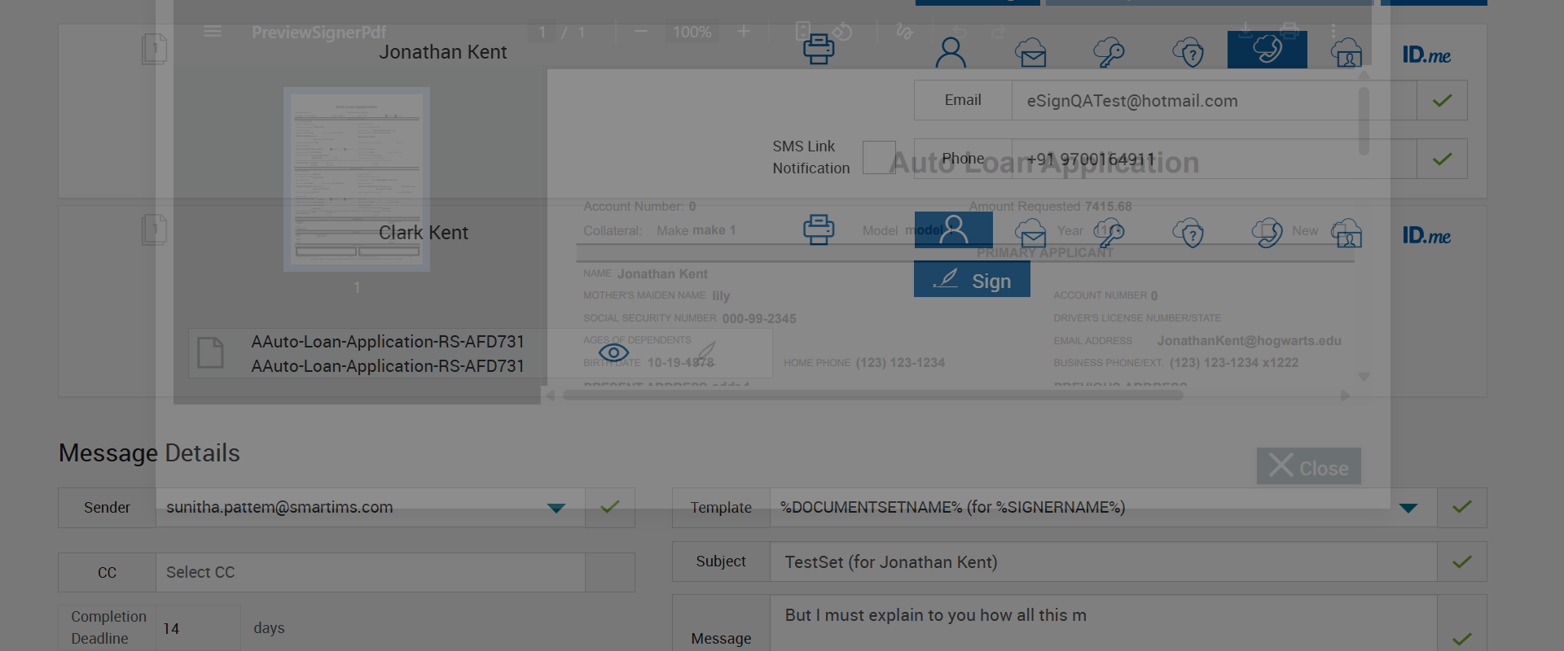The image size is (1564, 651).
Task: Choose security question authentication for Jonathan Kent
Action: click(1188, 53)
